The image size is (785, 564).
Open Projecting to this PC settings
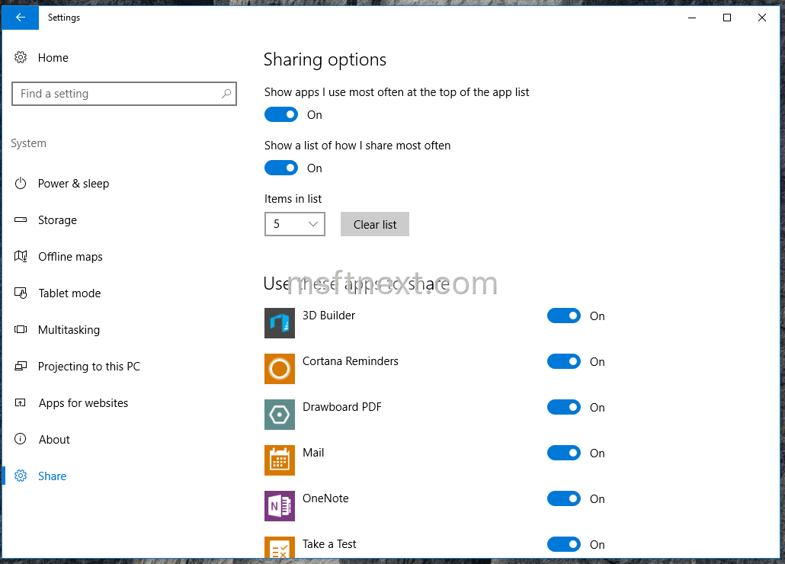pos(89,367)
